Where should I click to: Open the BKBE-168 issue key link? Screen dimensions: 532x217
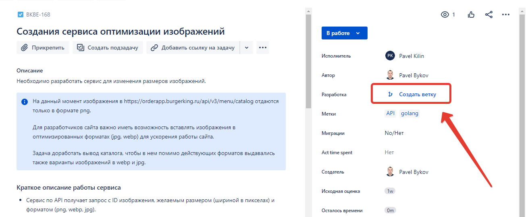pos(38,15)
